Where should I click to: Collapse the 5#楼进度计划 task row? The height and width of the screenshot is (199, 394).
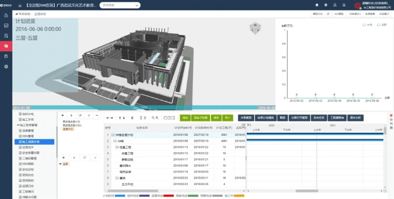click(113, 135)
